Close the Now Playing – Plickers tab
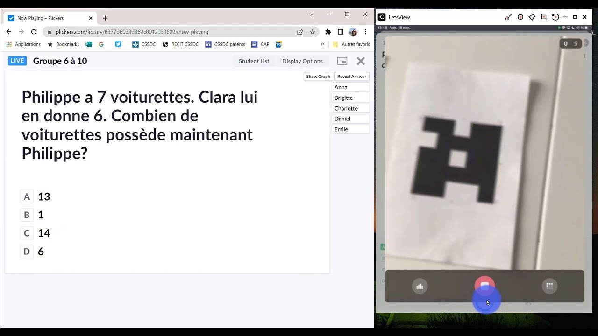598x336 pixels. pos(91,18)
